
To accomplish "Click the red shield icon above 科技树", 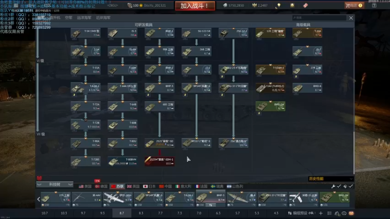I will click(39, 178).
